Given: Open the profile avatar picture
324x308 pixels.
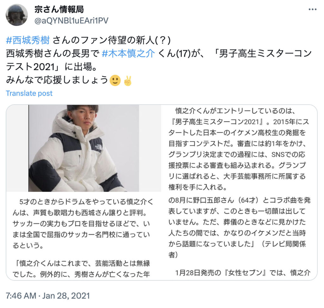Looking at the screenshot, I should 17,15.
